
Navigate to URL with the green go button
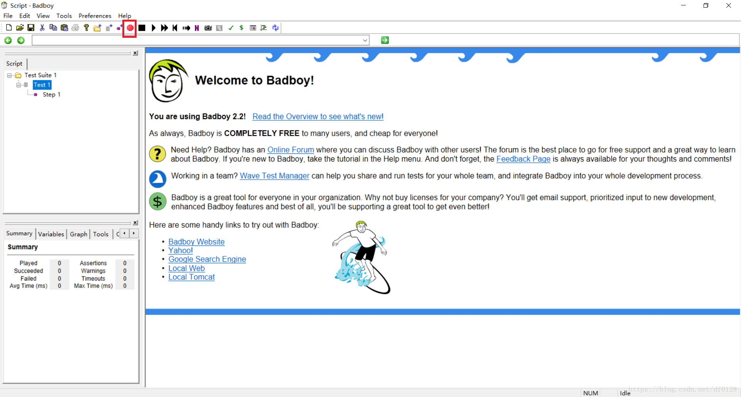[x=385, y=40]
